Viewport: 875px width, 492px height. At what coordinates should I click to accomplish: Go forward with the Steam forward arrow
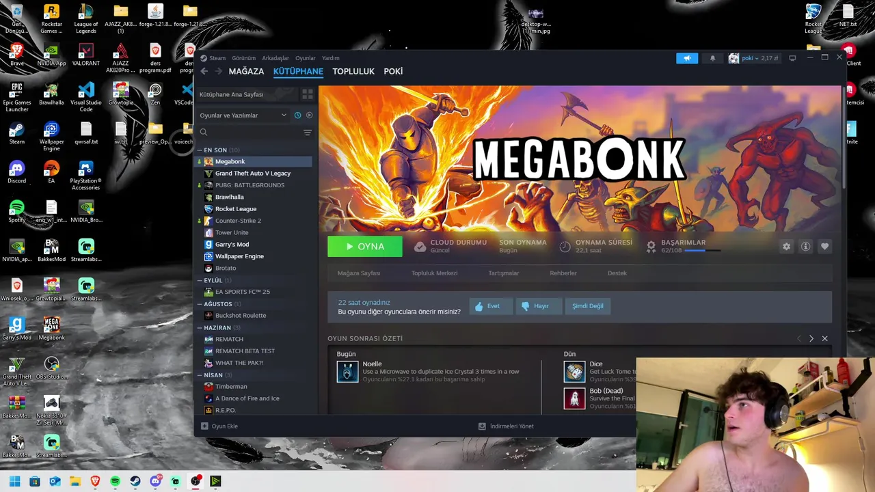coord(219,71)
